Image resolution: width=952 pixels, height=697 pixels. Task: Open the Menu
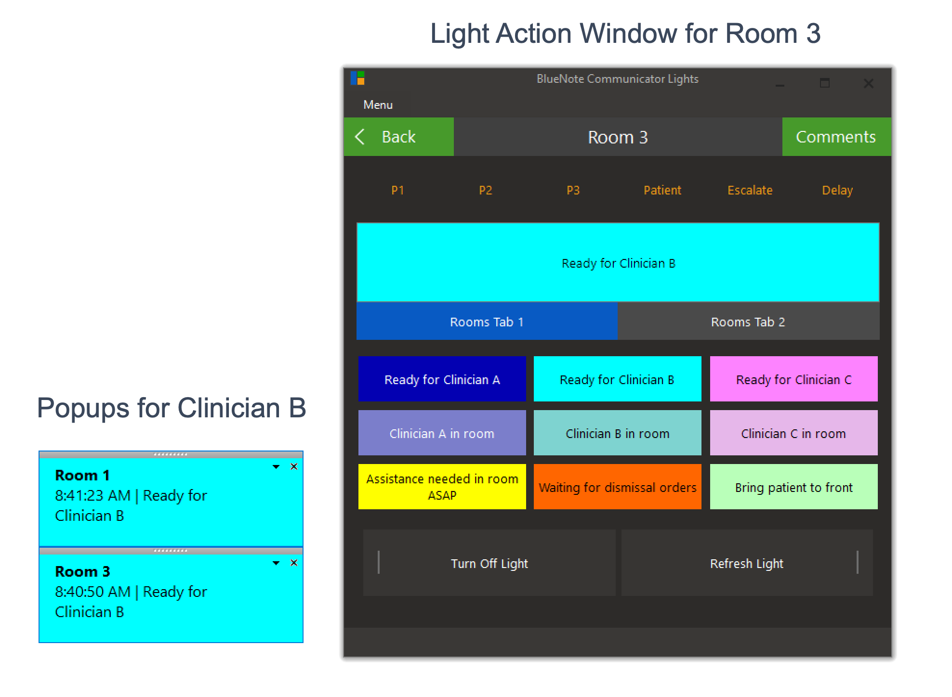pyautogui.click(x=378, y=104)
